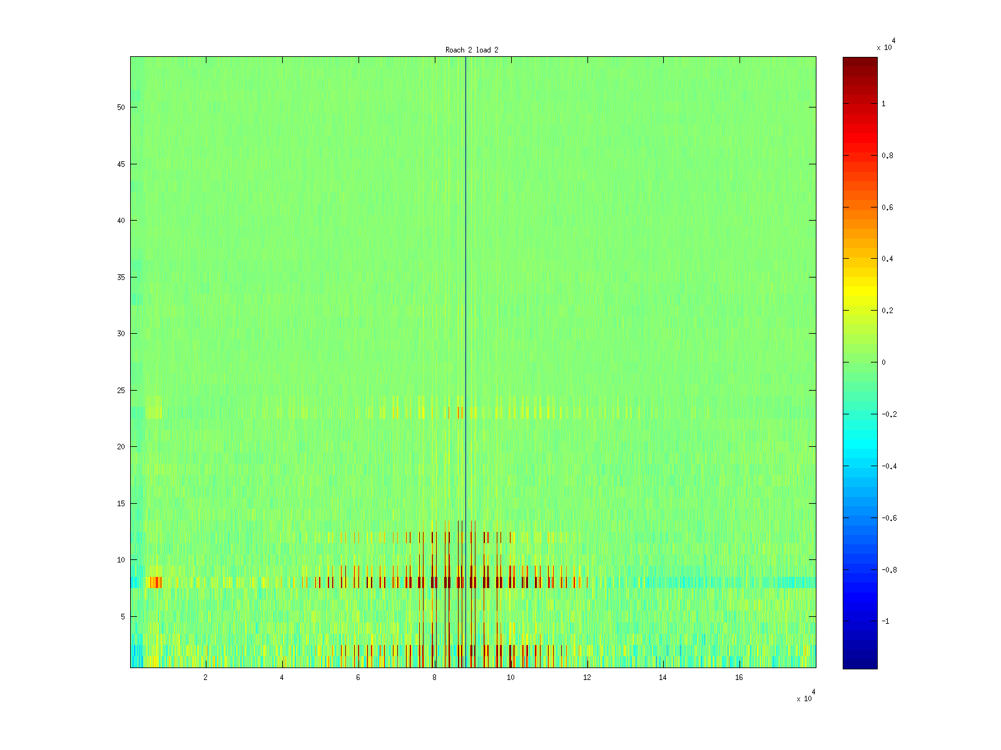Click the x-axis tick label 16
This screenshot has width=1001, height=750.
point(739,677)
